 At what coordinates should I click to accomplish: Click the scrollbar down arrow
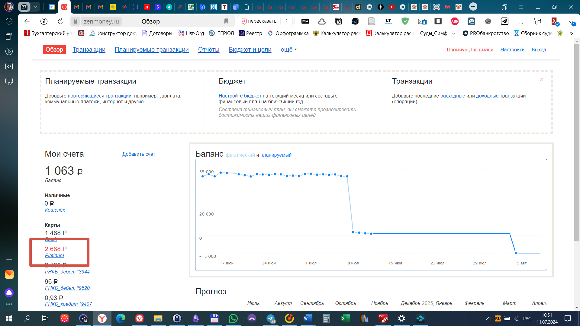[577, 307]
